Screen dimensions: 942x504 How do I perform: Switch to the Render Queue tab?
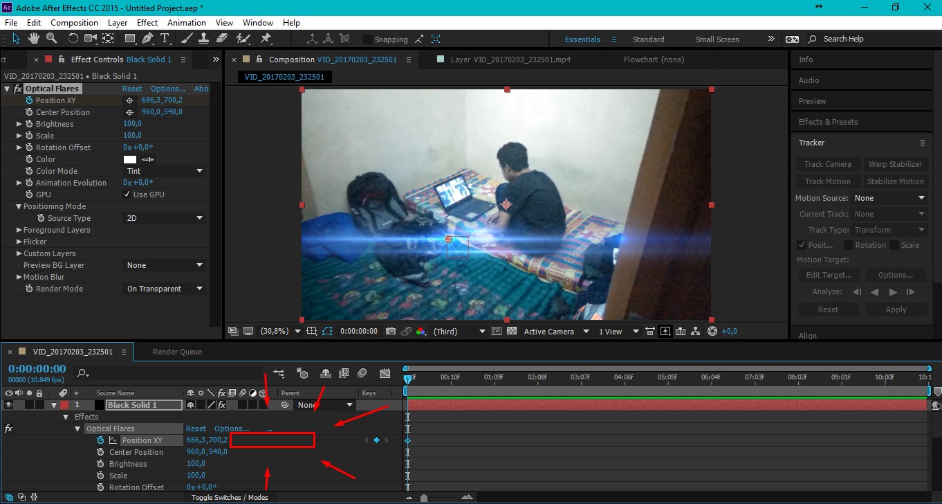177,352
